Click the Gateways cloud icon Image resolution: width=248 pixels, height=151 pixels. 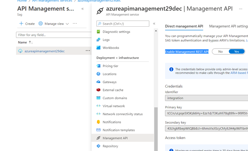(x=99, y=82)
